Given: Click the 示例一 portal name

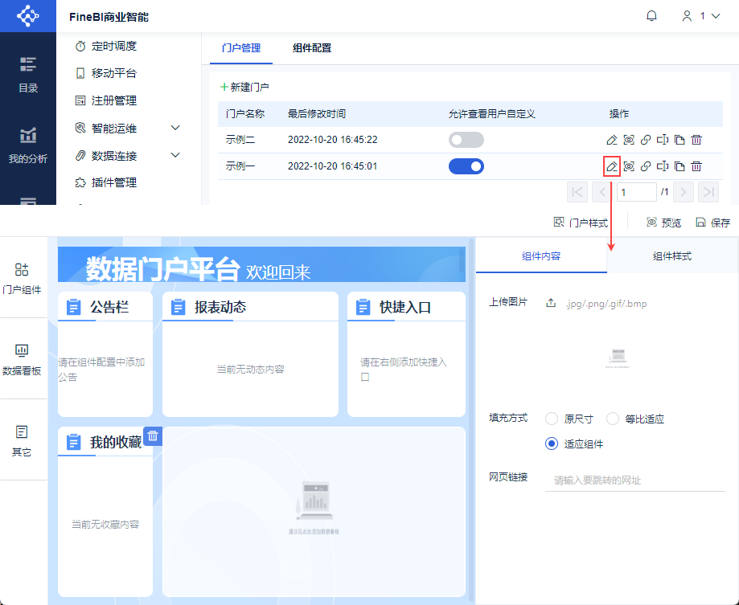Looking at the screenshot, I should coord(240,166).
